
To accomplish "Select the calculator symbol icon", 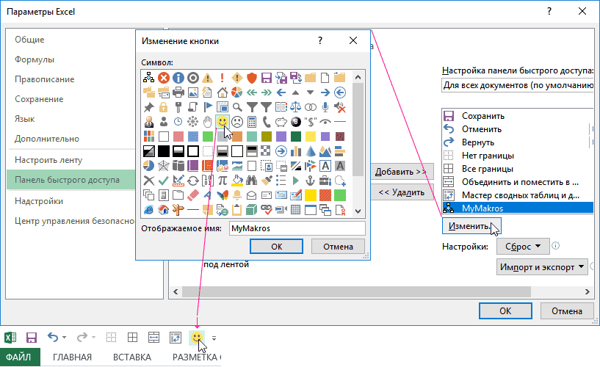I will pos(251,121).
